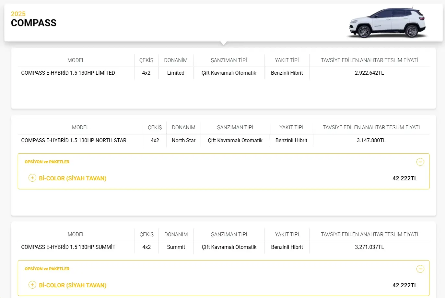Click the Summit price 3.271.037TL
This screenshot has height=298, width=445.
pyautogui.click(x=369, y=247)
